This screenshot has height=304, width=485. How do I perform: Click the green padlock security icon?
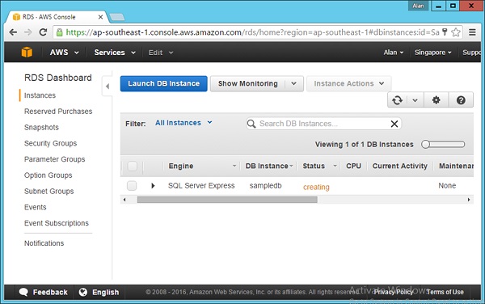59,32
